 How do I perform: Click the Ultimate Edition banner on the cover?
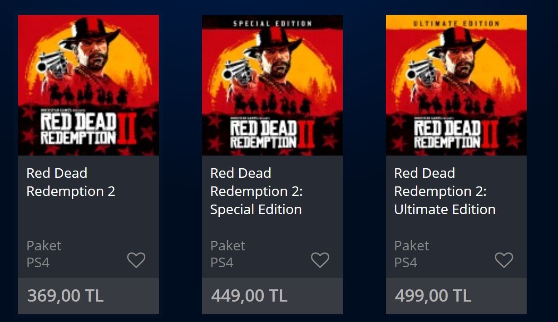pos(456,24)
